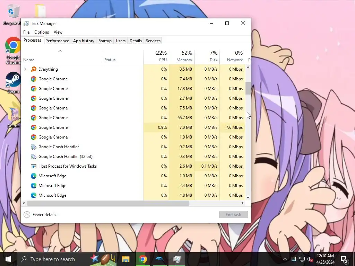Select Google Chrome row with 1.0 MB memory

(133, 137)
